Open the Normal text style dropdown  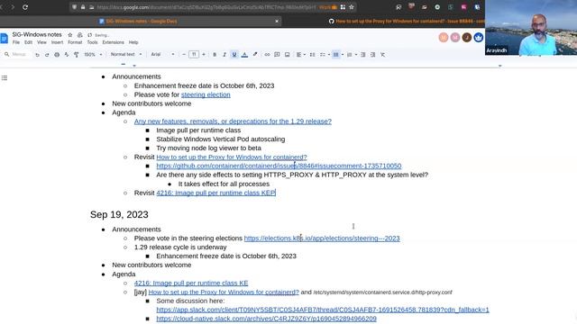pyautogui.click(x=126, y=54)
